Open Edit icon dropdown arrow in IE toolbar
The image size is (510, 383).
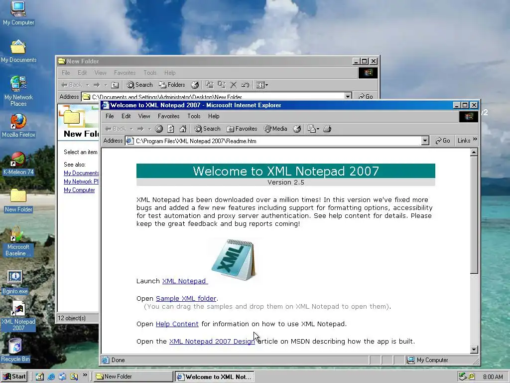[x=318, y=129]
